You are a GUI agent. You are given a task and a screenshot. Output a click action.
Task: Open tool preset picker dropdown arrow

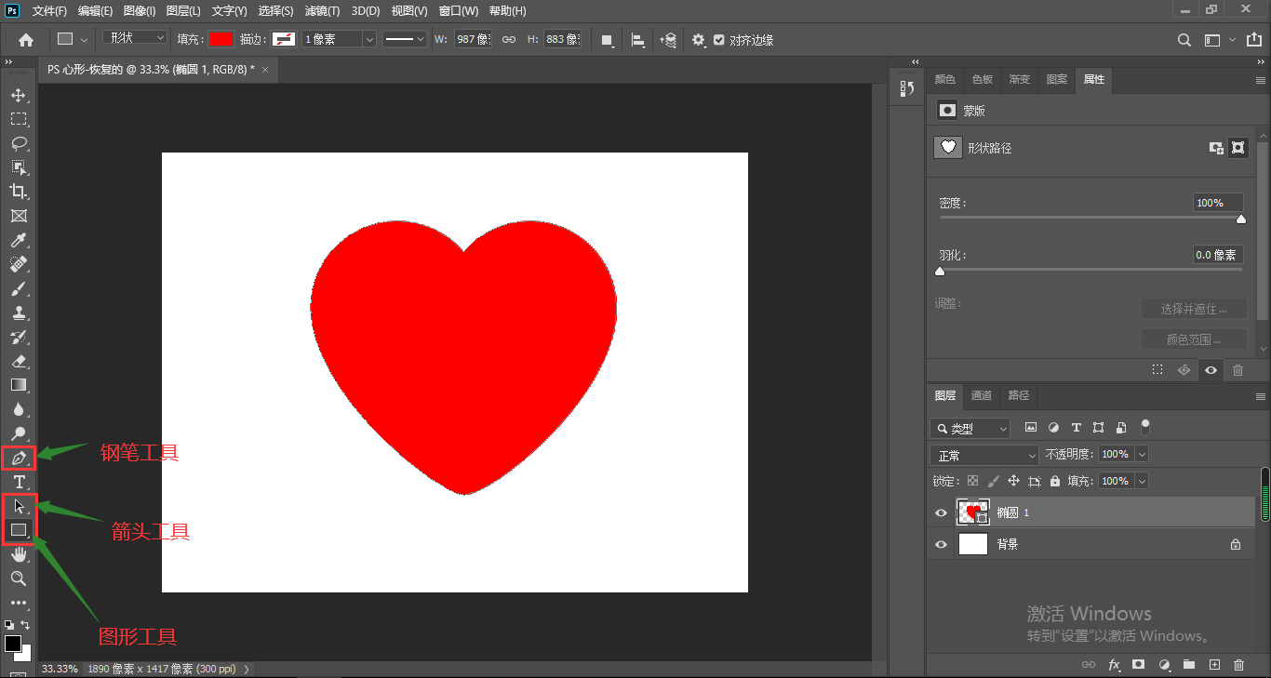click(x=85, y=40)
